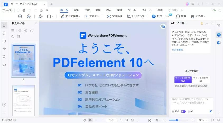Select the page 2 thumbnail

coord(24,100)
